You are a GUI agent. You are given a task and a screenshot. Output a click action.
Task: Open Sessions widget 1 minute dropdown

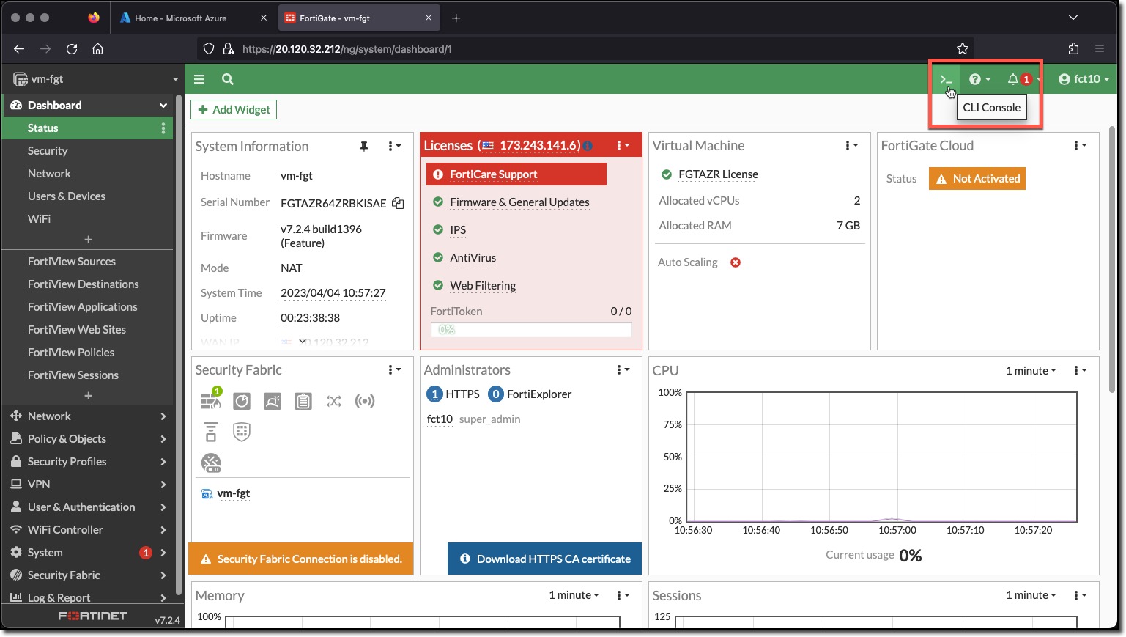(x=1031, y=595)
